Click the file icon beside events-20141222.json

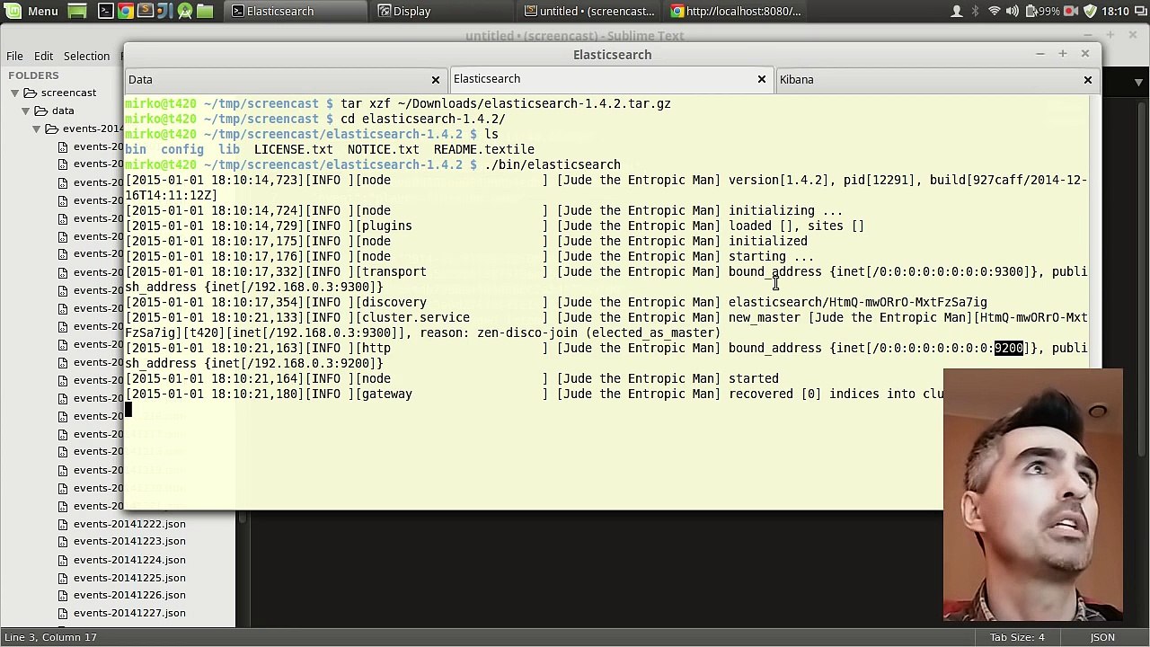tap(63, 524)
